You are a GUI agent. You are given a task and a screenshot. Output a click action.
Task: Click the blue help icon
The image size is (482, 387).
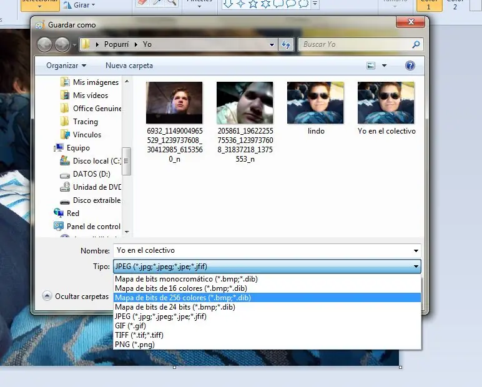pos(410,66)
